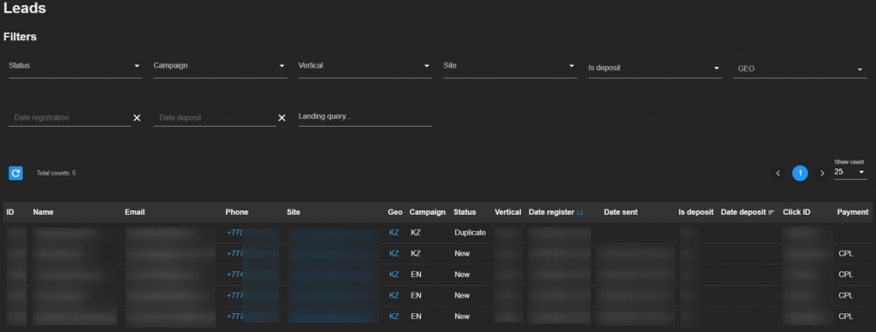The image size is (876, 332).
Task: Open the Campaign filter dropdown
Action: coord(220,67)
